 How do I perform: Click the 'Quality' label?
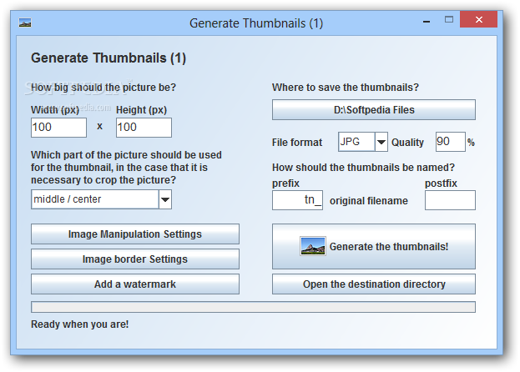407,143
